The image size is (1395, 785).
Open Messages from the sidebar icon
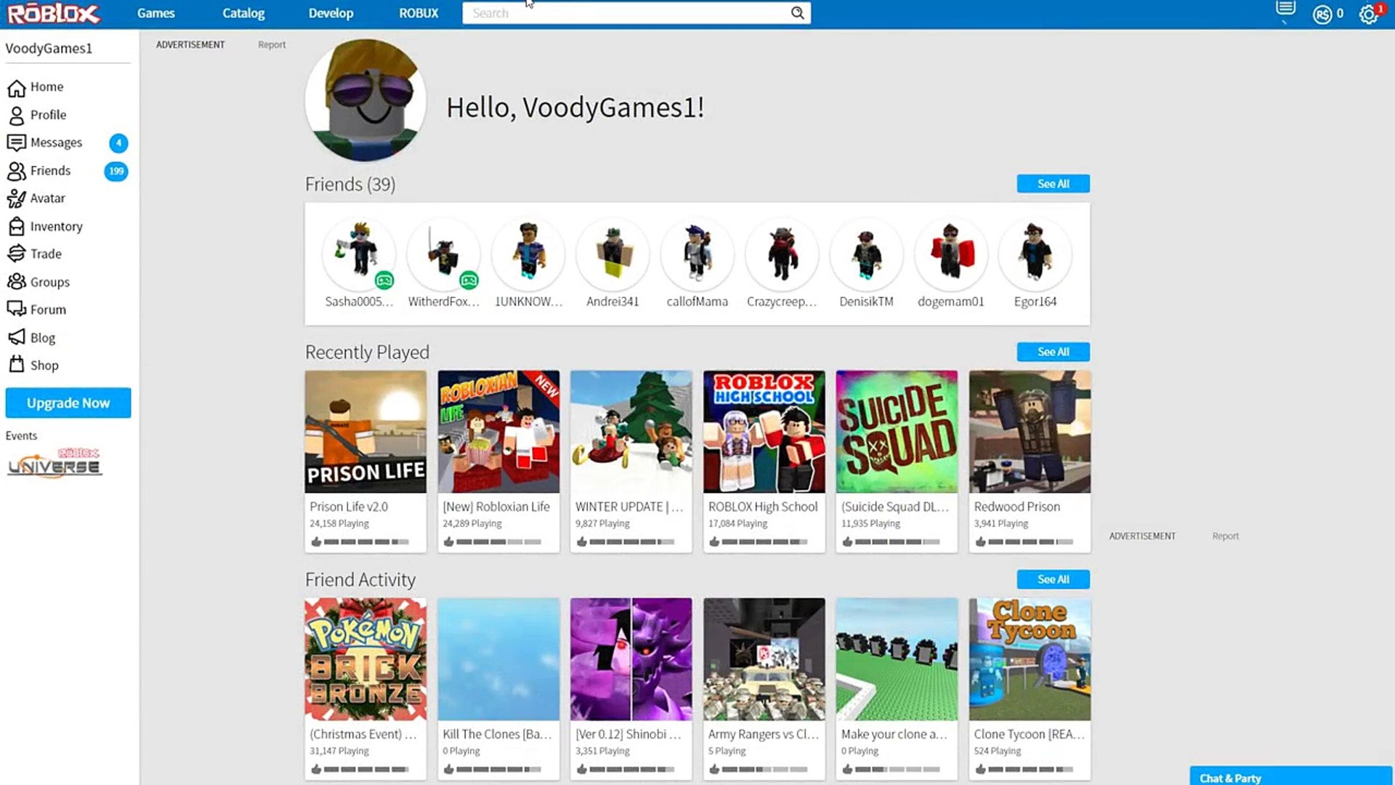(16, 142)
